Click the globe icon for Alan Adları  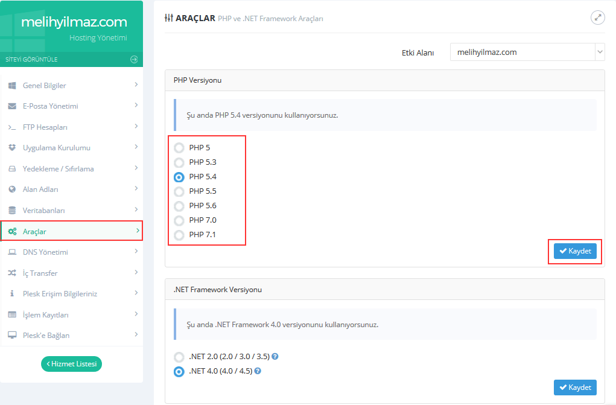pos(12,190)
